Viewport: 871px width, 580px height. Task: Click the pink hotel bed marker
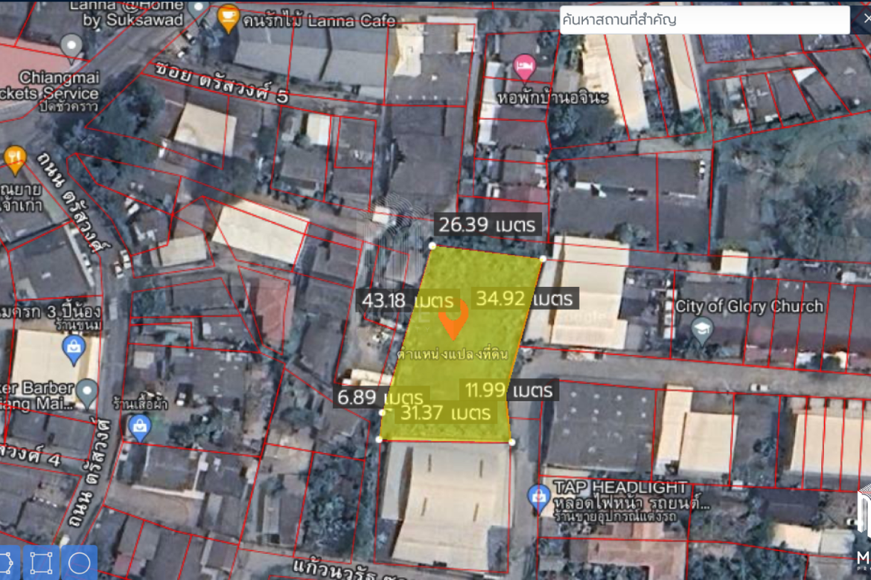[x=525, y=65]
